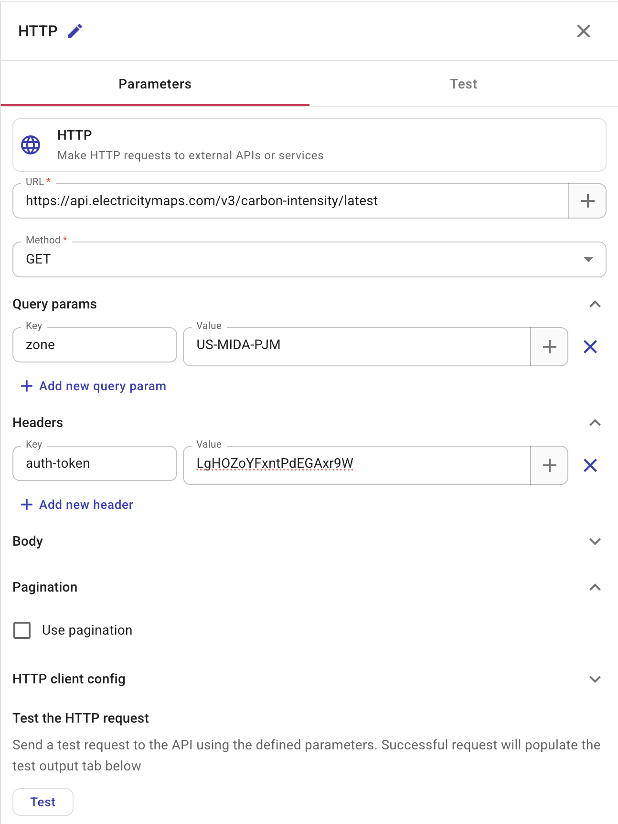Remove the zone query param with the X
This screenshot has height=824, width=618.
click(x=590, y=347)
